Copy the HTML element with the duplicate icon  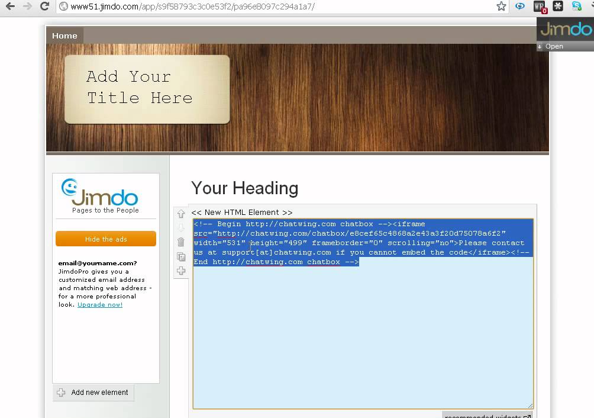(180, 256)
